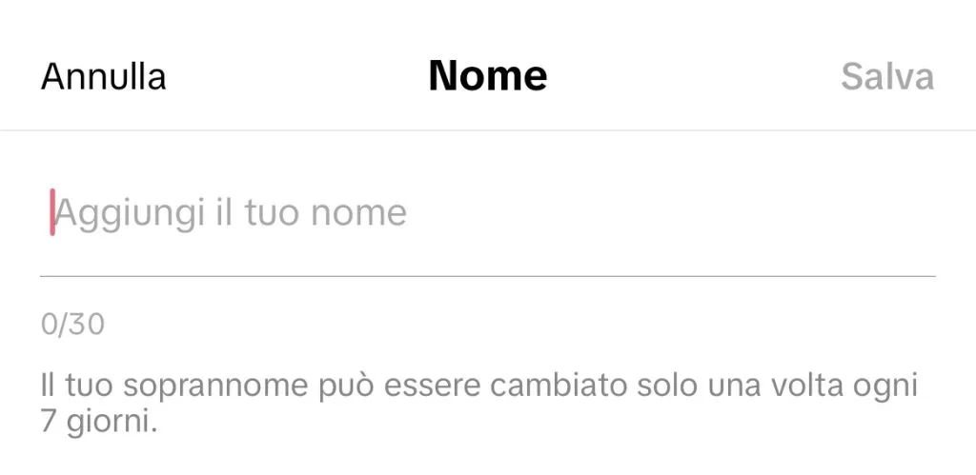Tap Annulla to cancel name editing

click(103, 76)
